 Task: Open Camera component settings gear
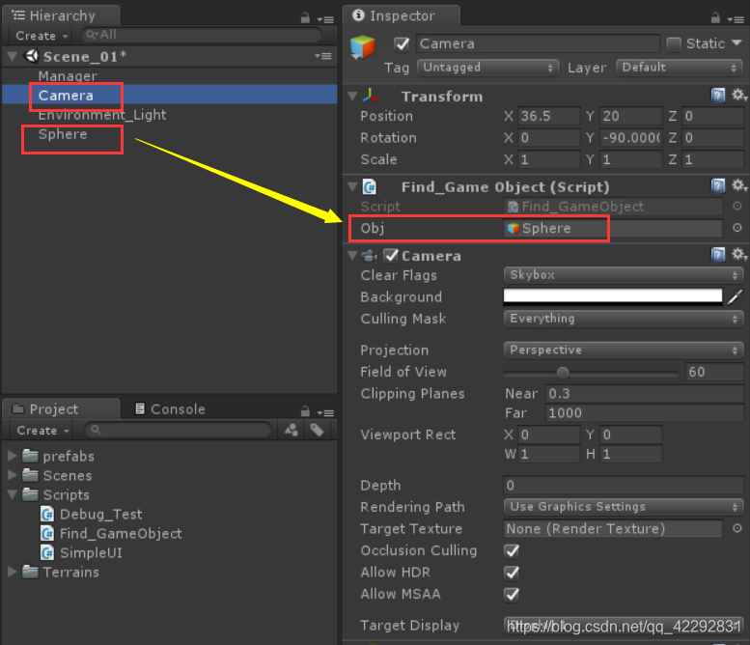(739, 254)
